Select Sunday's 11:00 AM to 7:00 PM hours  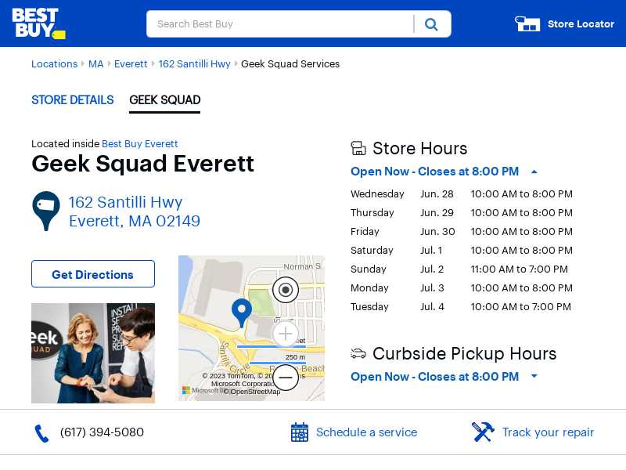pos(519,269)
